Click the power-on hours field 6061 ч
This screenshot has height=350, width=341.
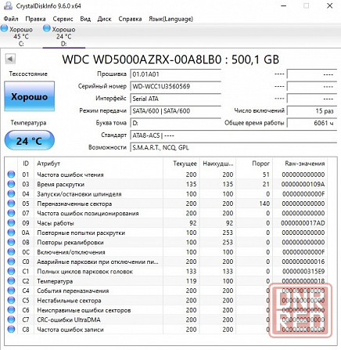click(x=312, y=123)
